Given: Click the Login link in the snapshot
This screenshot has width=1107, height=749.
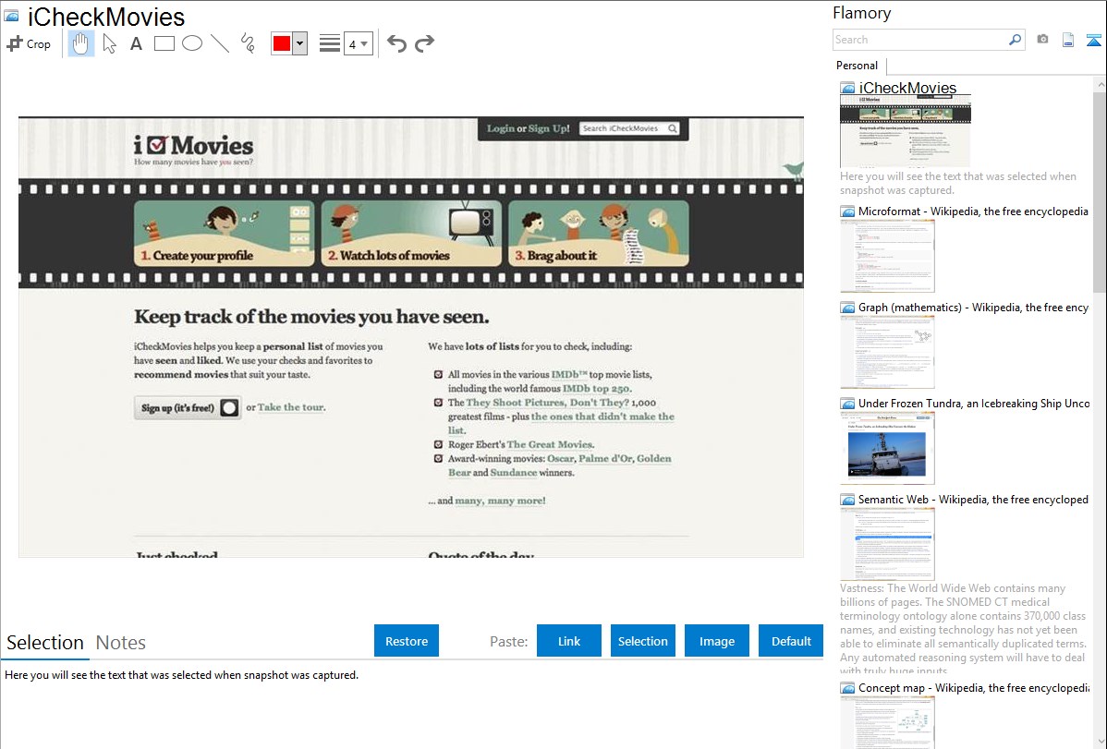Looking at the screenshot, I should pos(501,128).
